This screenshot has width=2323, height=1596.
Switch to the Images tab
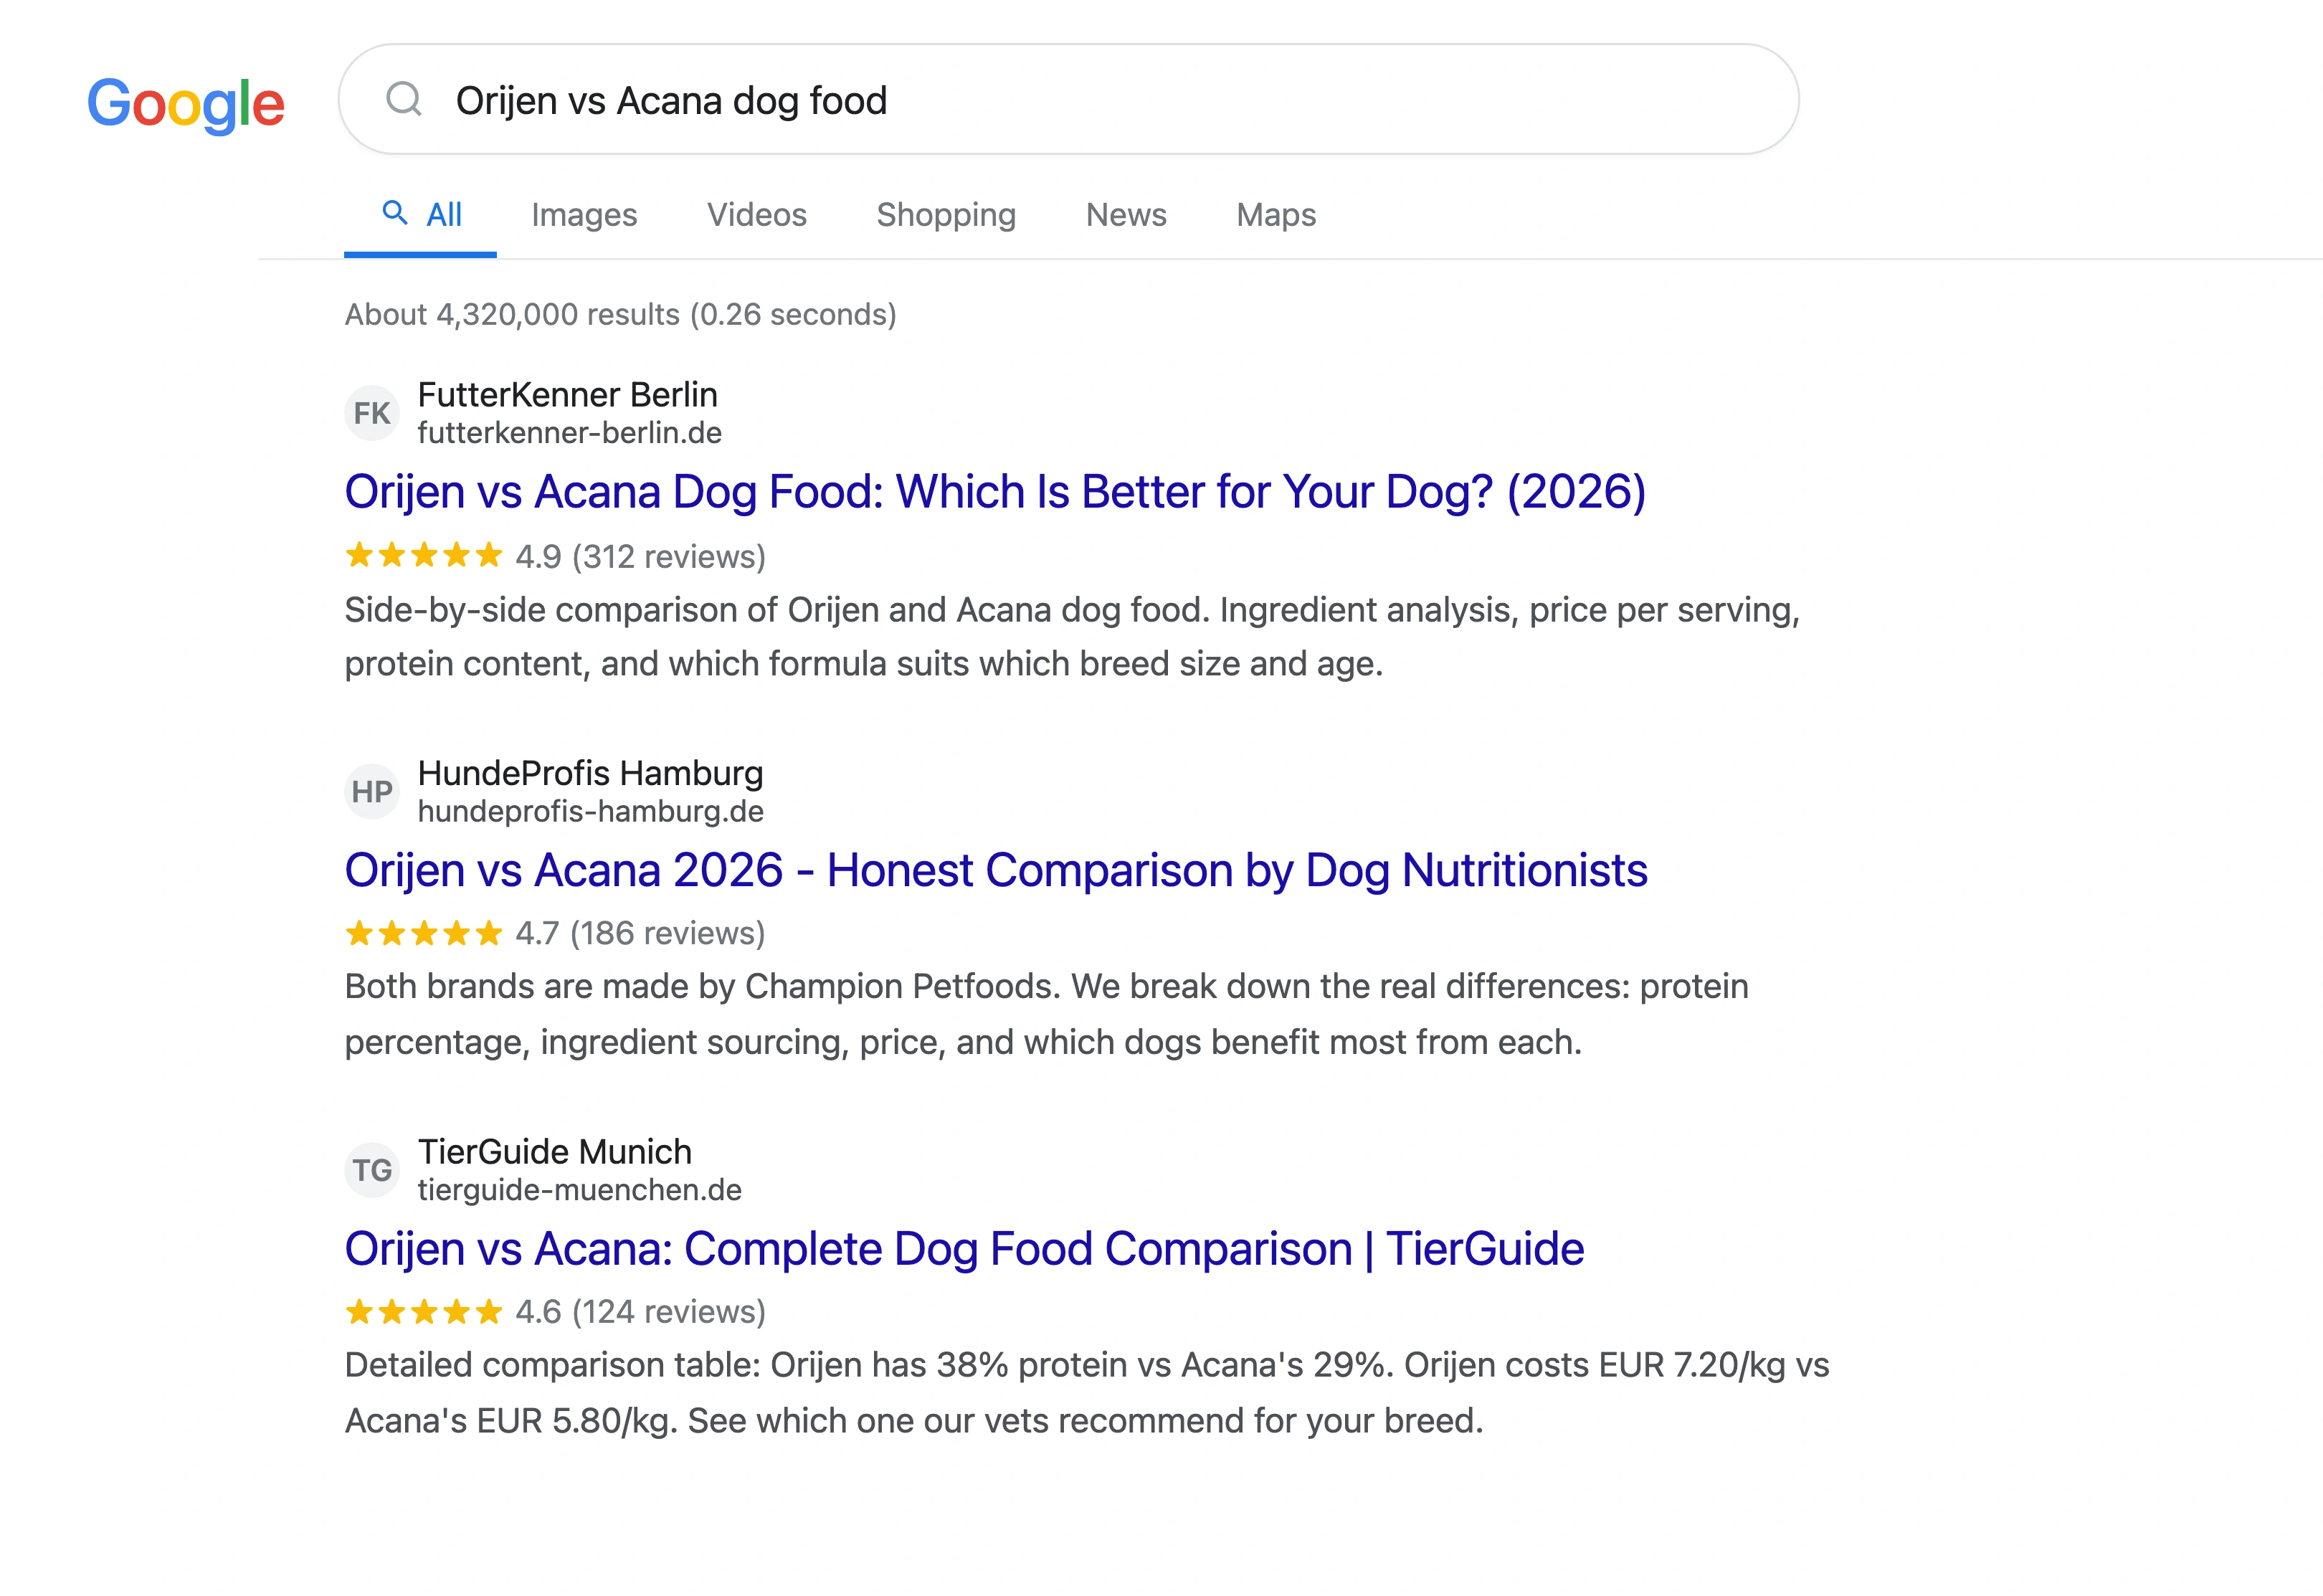585,214
